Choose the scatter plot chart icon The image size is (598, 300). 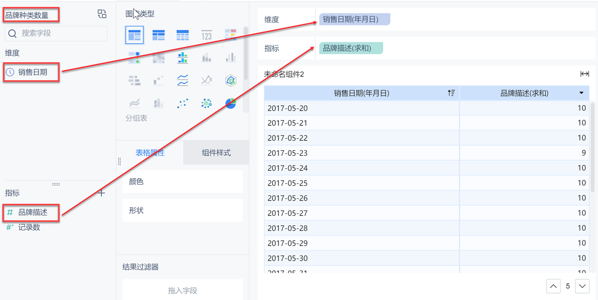(183, 103)
